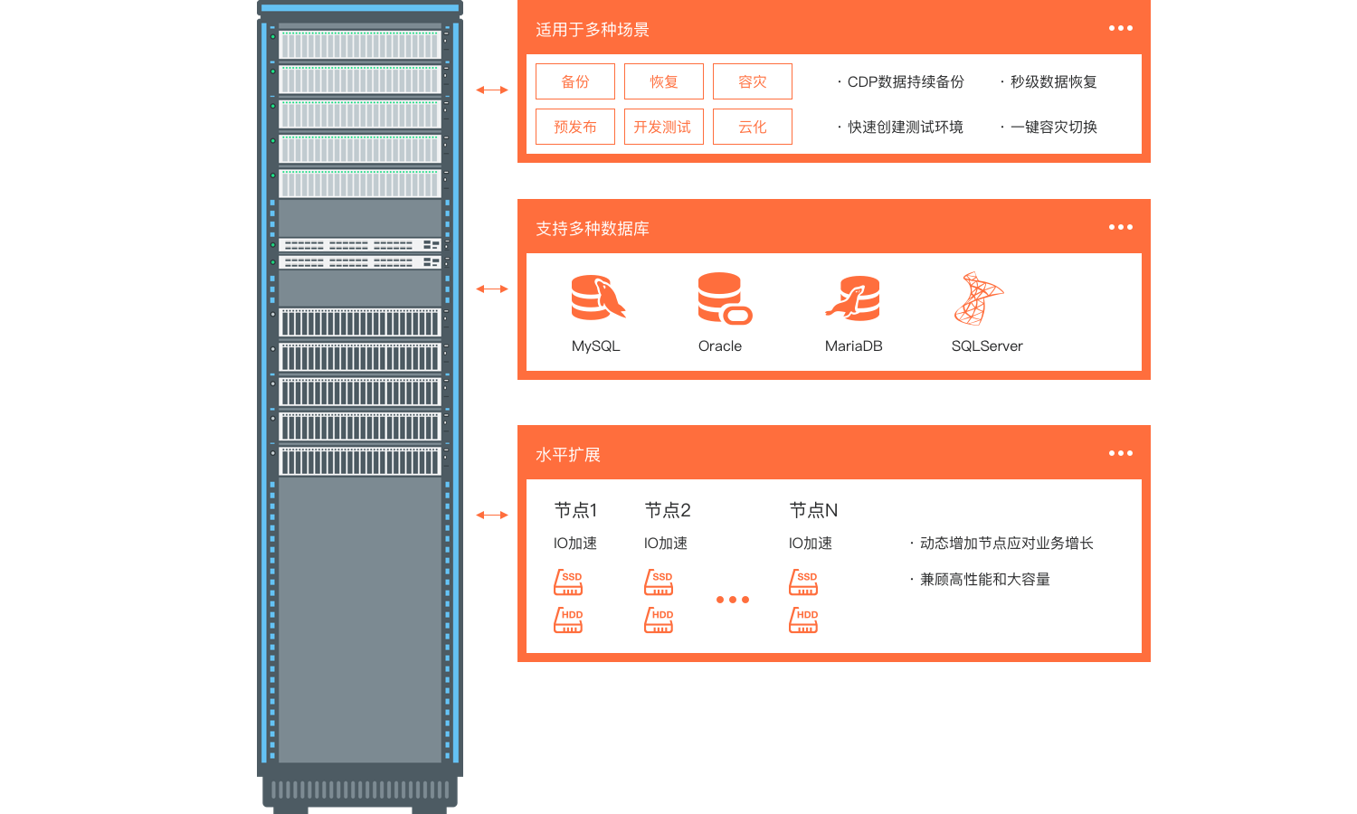The image size is (1357, 814).
Task: Click the 适用于多种场景 panel title
Action: [593, 30]
